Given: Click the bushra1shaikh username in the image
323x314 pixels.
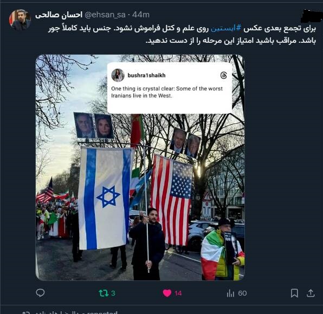Looking at the screenshot, I should click(146, 75).
